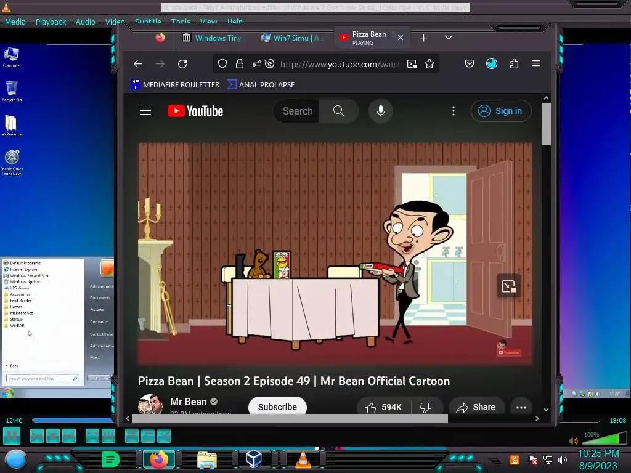Switch to the Windows Tiny tab
Viewport: 631px width, 473px height.
pyautogui.click(x=212, y=38)
